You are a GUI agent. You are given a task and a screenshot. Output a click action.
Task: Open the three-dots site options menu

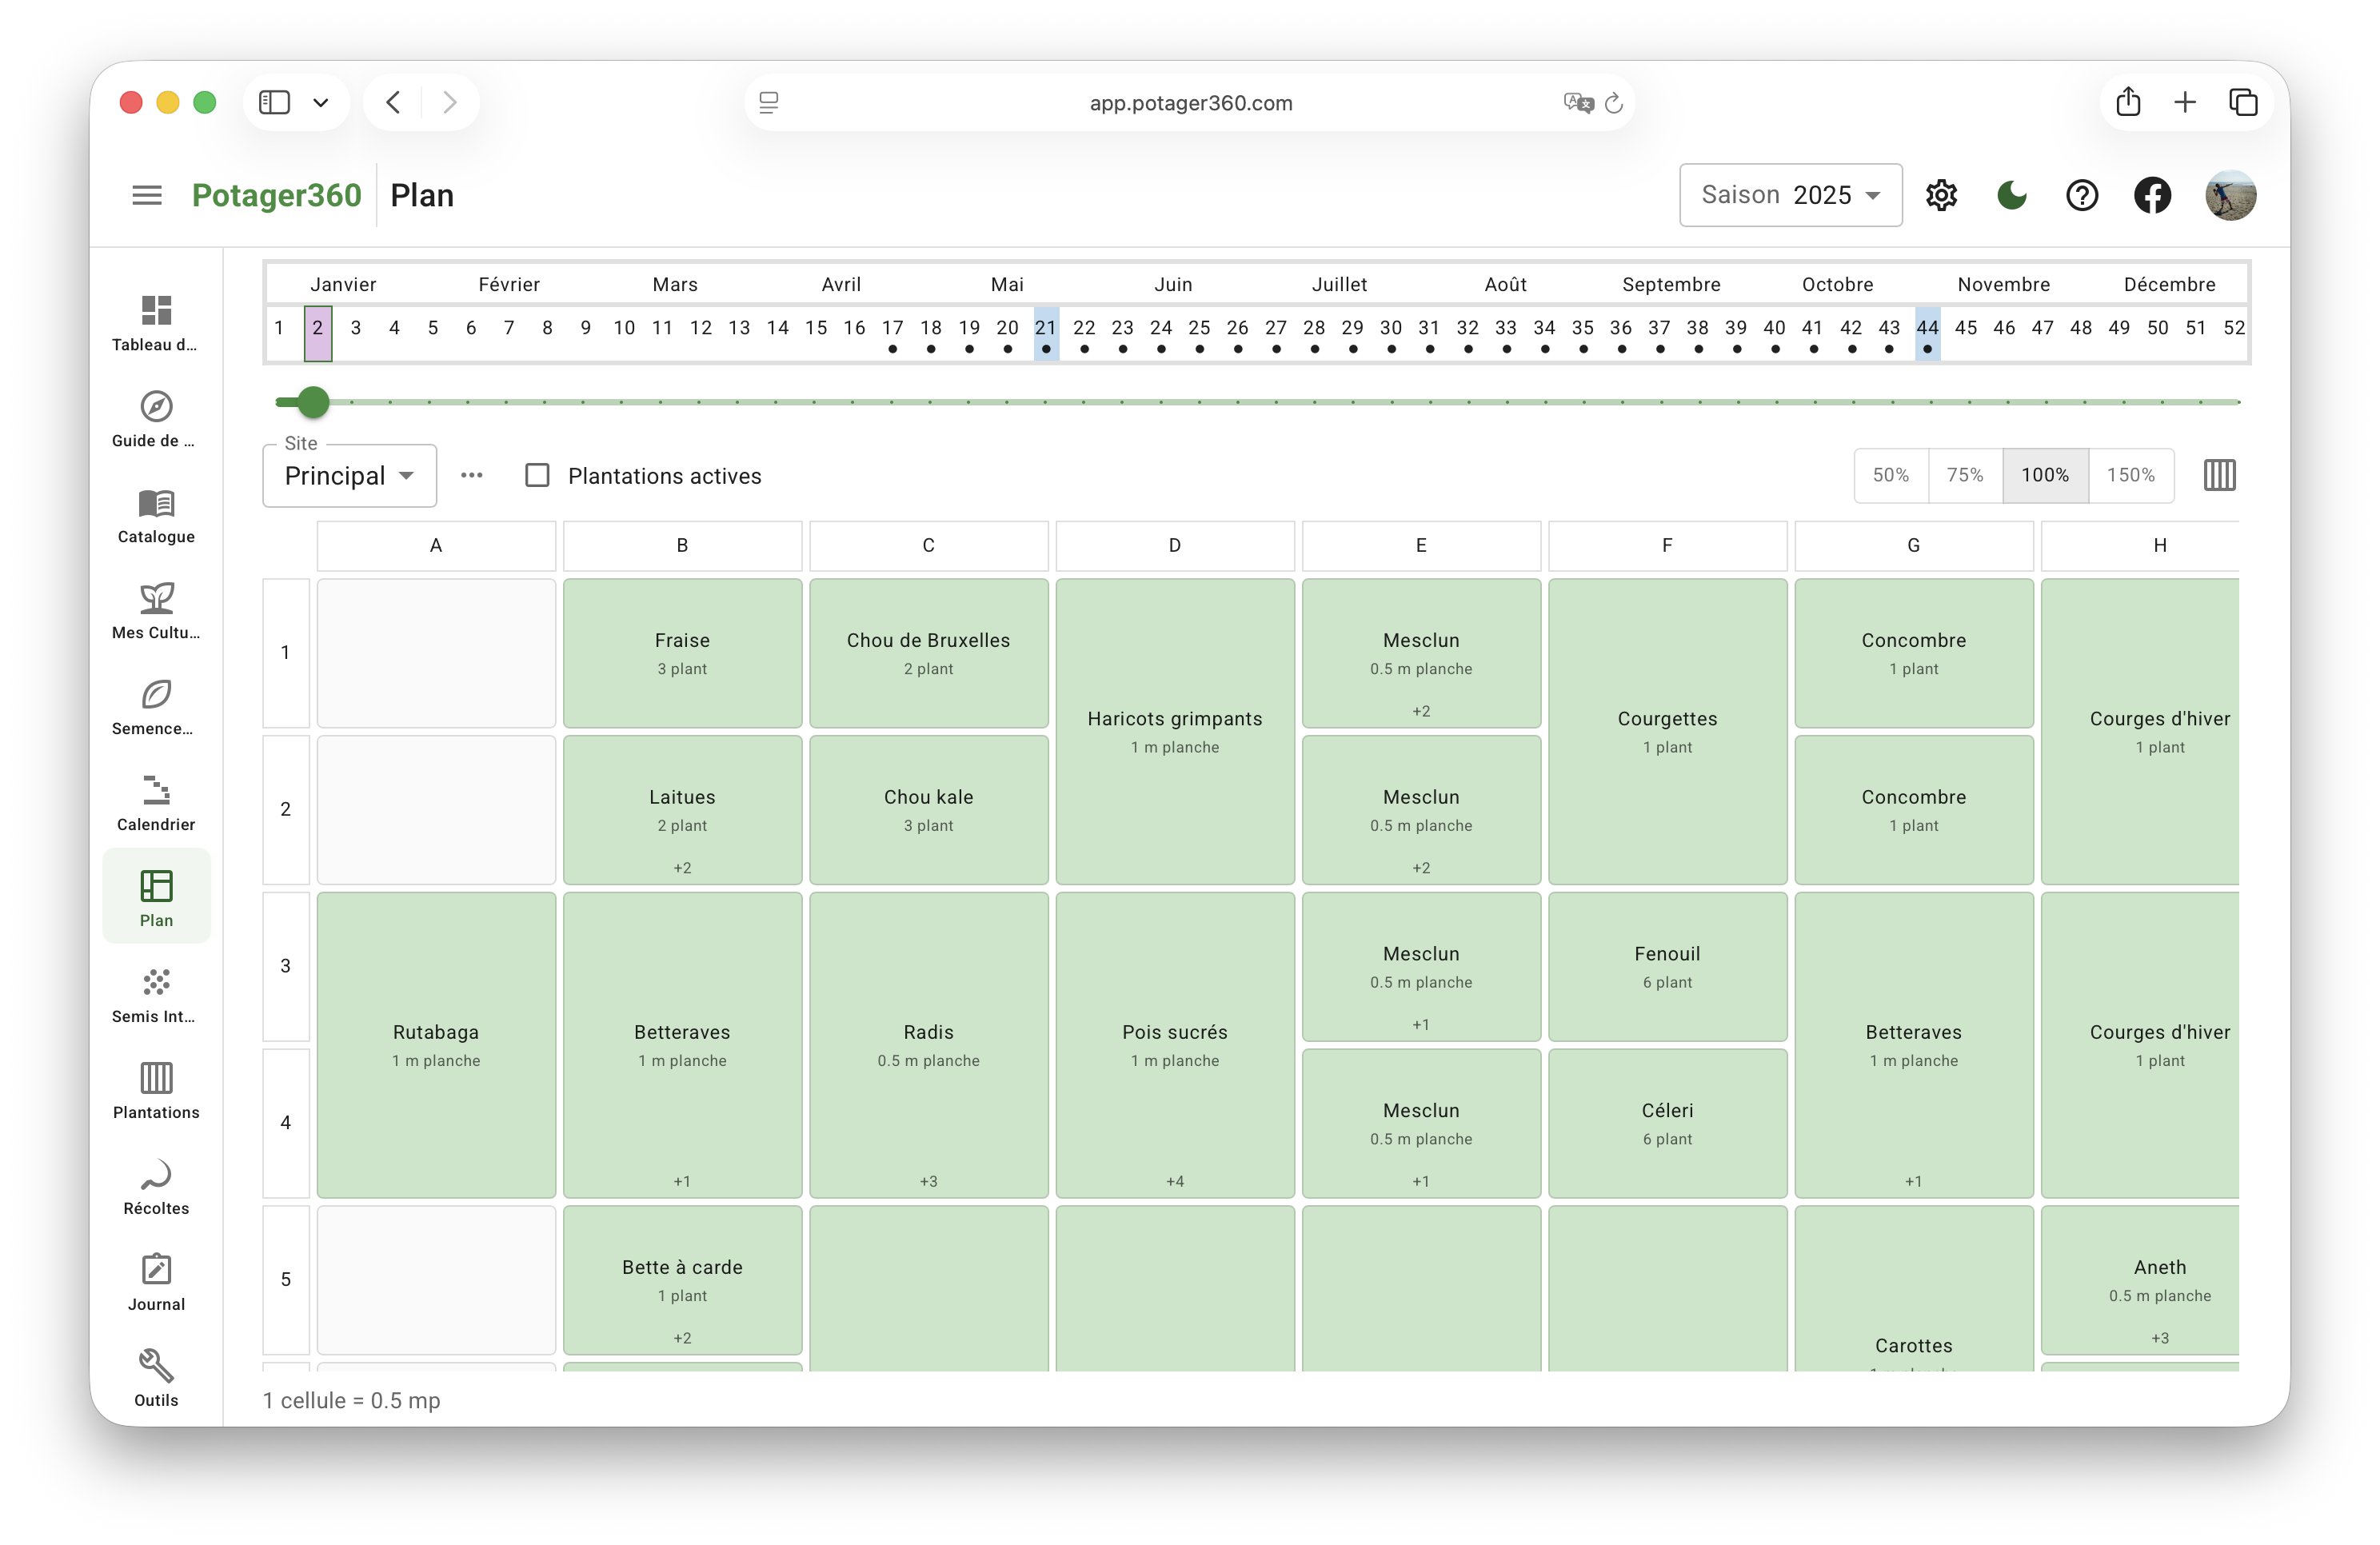[472, 475]
